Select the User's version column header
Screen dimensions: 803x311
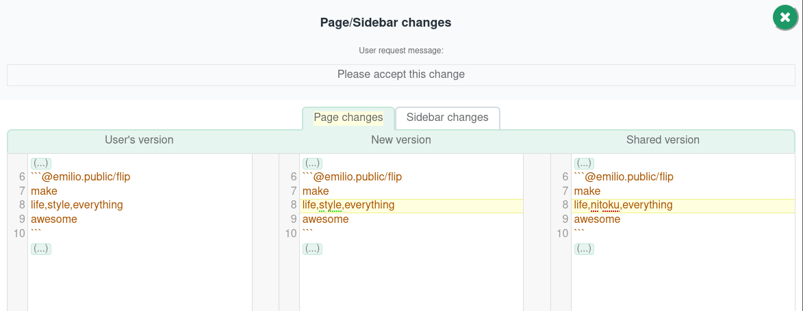139,139
